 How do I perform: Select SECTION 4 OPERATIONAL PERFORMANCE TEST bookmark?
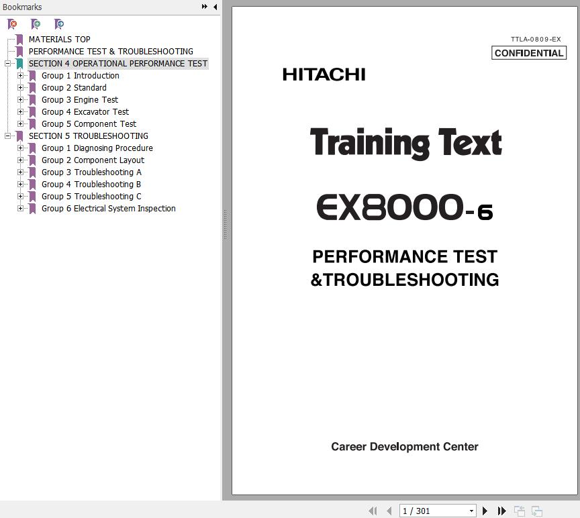click(x=118, y=64)
